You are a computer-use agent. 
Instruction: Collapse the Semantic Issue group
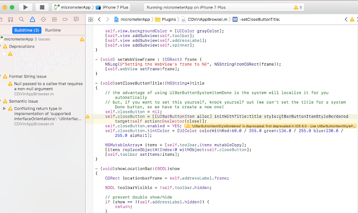point(1,101)
